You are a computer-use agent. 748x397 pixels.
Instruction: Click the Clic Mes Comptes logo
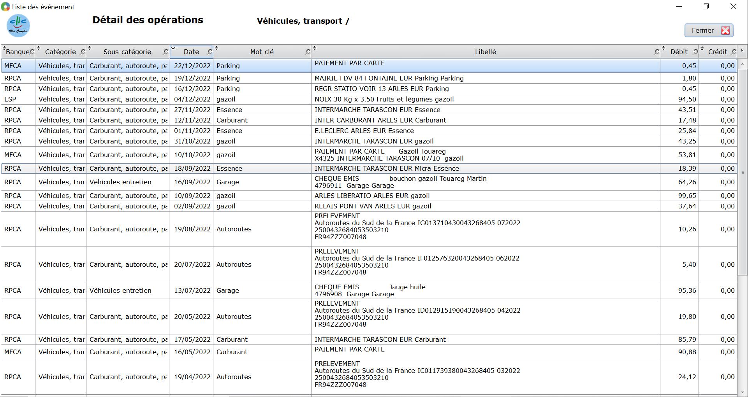(x=18, y=26)
